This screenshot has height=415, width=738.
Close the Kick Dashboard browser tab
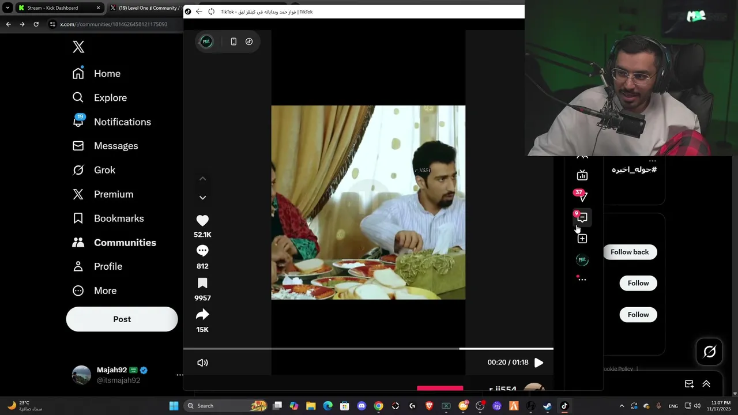(x=98, y=8)
